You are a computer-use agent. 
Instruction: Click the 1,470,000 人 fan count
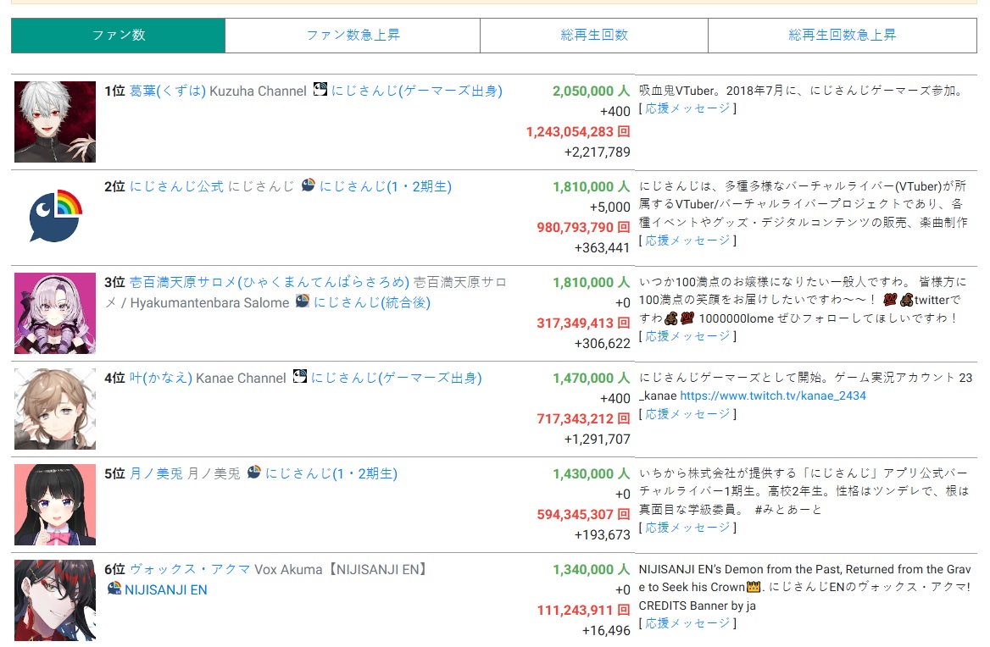591,379
